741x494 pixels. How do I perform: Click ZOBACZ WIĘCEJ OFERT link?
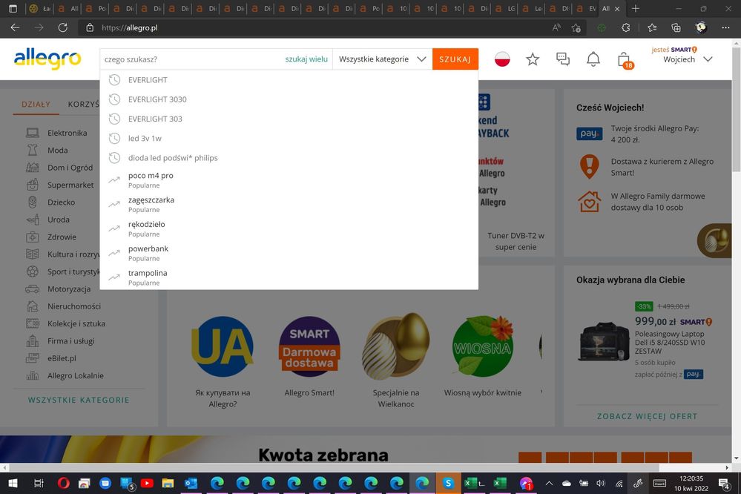point(647,416)
